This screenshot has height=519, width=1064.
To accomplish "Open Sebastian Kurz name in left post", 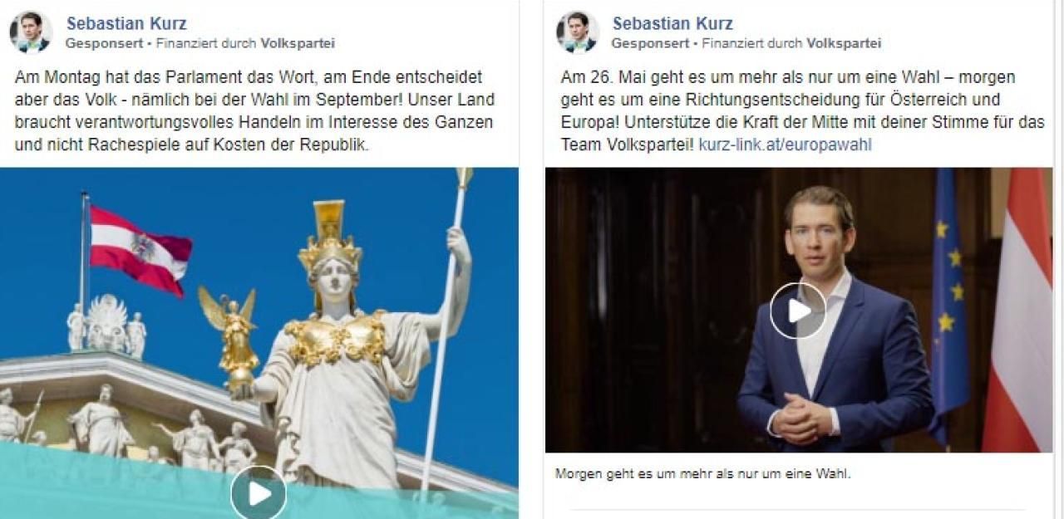I will click(x=126, y=23).
